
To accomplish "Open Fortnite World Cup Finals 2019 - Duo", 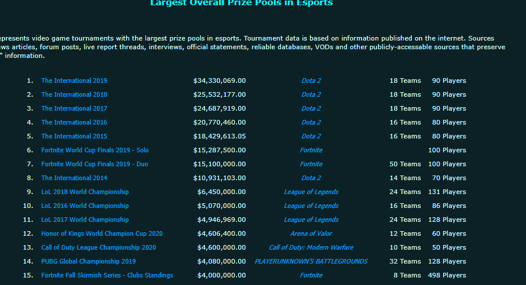I will 94,165.
